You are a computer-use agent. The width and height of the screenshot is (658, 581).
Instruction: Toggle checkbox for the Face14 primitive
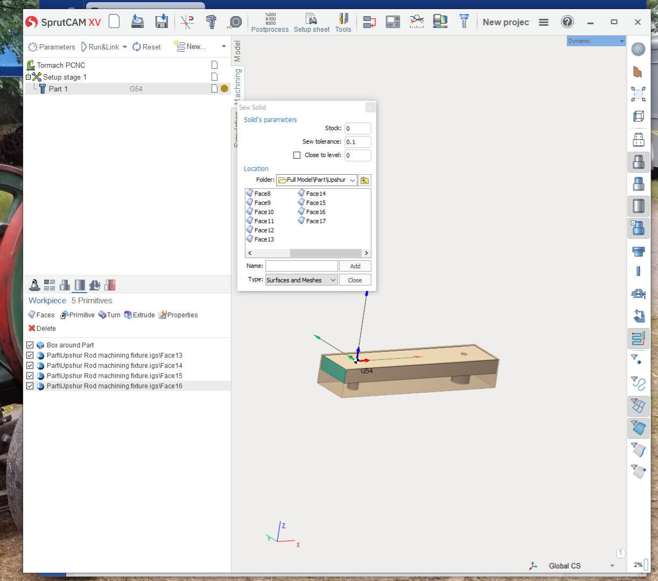pyautogui.click(x=30, y=366)
